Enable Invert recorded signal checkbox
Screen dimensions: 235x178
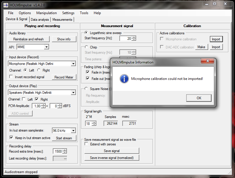(x=11, y=77)
